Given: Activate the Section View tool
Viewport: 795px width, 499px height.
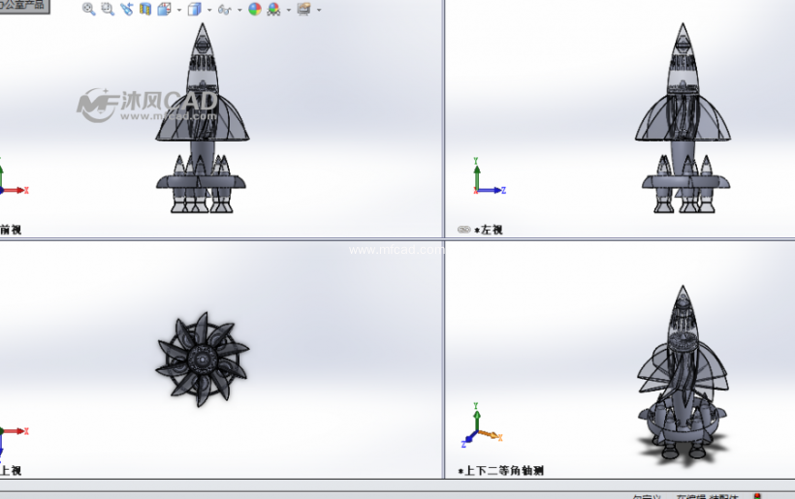Looking at the screenshot, I should [x=145, y=9].
